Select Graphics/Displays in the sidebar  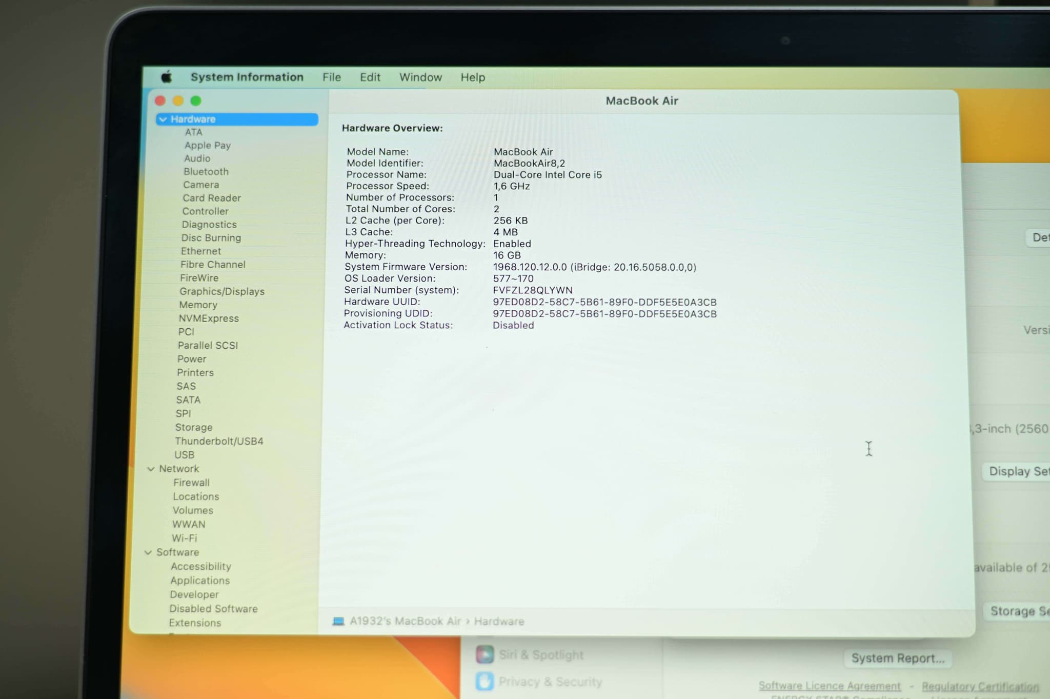222,291
